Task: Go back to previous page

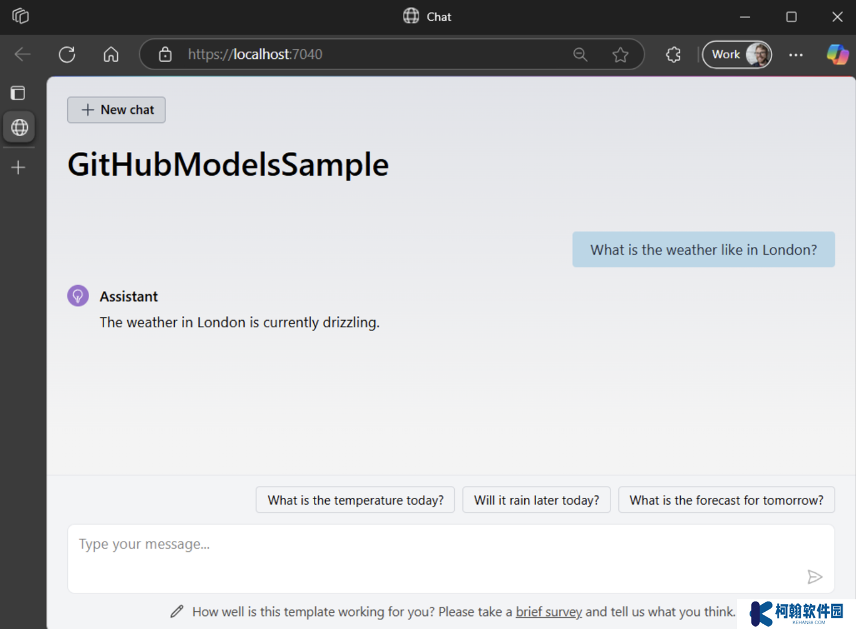Action: tap(23, 54)
